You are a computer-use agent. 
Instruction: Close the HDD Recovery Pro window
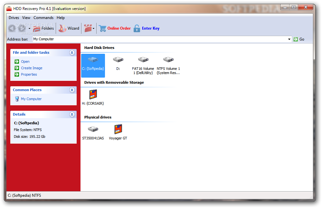[306, 7]
